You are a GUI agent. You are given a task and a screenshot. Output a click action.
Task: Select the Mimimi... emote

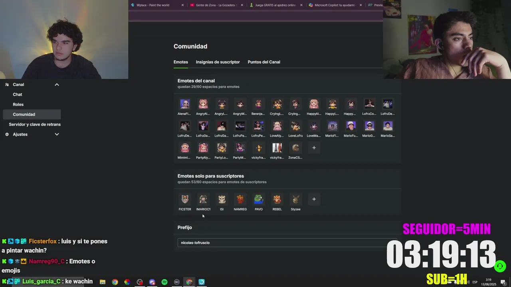coord(184,148)
